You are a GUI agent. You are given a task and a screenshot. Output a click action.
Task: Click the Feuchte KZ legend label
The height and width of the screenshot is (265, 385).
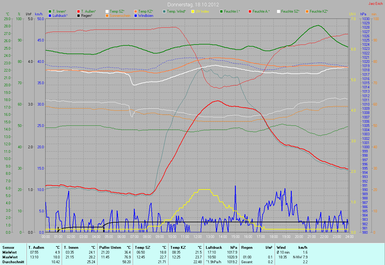point(319,11)
